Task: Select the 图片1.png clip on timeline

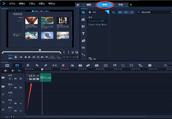Action: point(45,77)
